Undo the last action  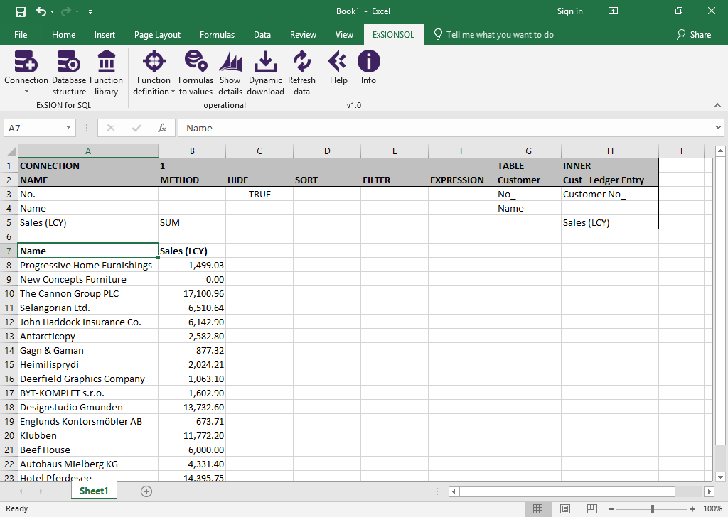click(x=41, y=11)
